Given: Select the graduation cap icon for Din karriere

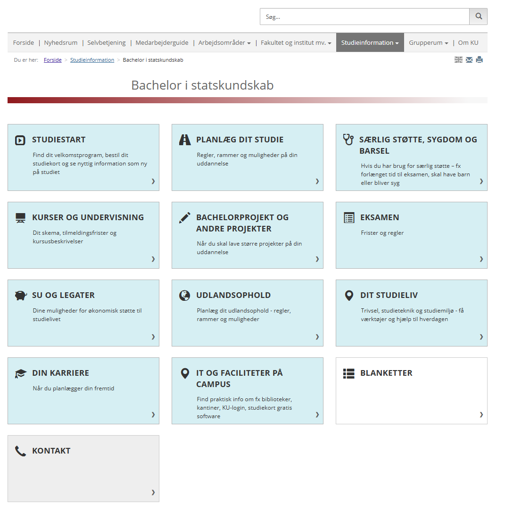Looking at the screenshot, I should [19, 372].
